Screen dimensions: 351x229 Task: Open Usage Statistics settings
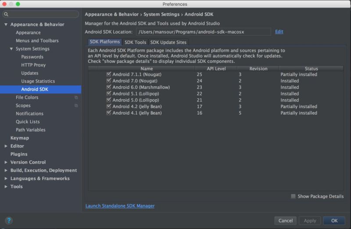[38, 81]
